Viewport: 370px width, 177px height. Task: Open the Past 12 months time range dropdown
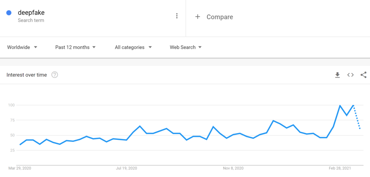click(75, 47)
